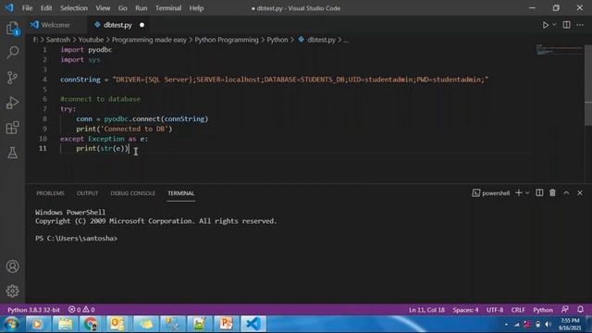Viewport: 592px width, 333px height.
Task: Open Windows Start button on taskbar
Action: tap(11, 324)
